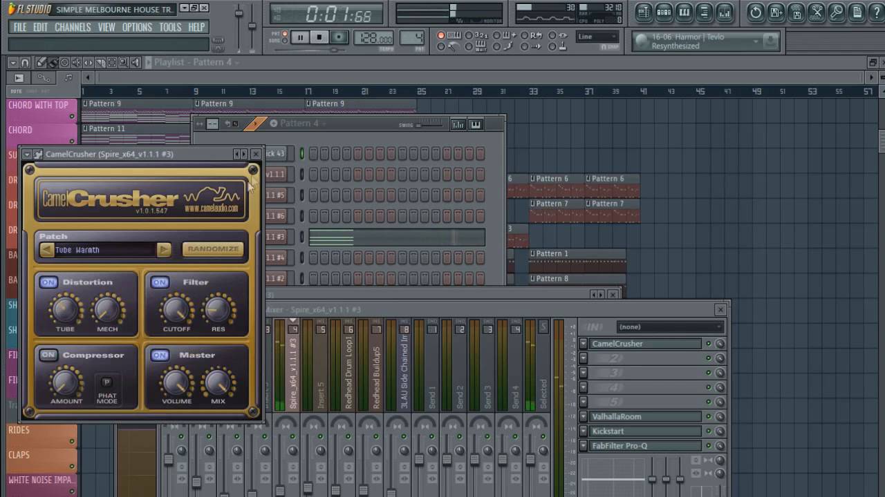The height and width of the screenshot is (497, 885).
Task: Select the playlist playback speaker tool
Action: tap(136, 63)
